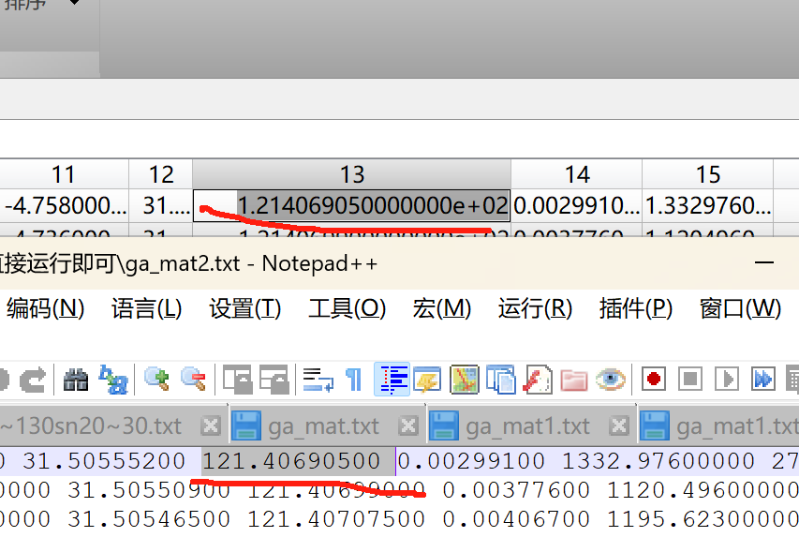Open the Function List panel icon

[538, 380]
